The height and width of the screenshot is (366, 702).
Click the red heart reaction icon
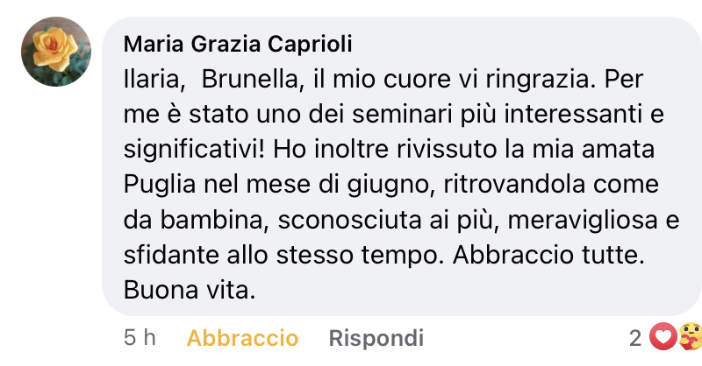coord(663,337)
